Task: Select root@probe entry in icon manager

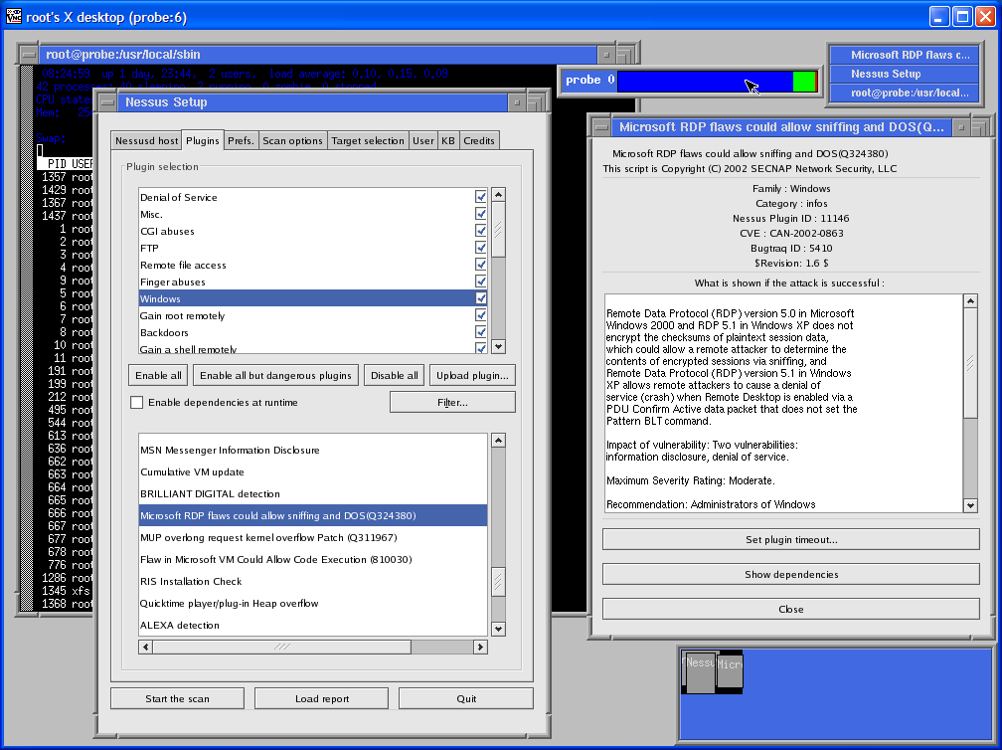Action: (904, 93)
